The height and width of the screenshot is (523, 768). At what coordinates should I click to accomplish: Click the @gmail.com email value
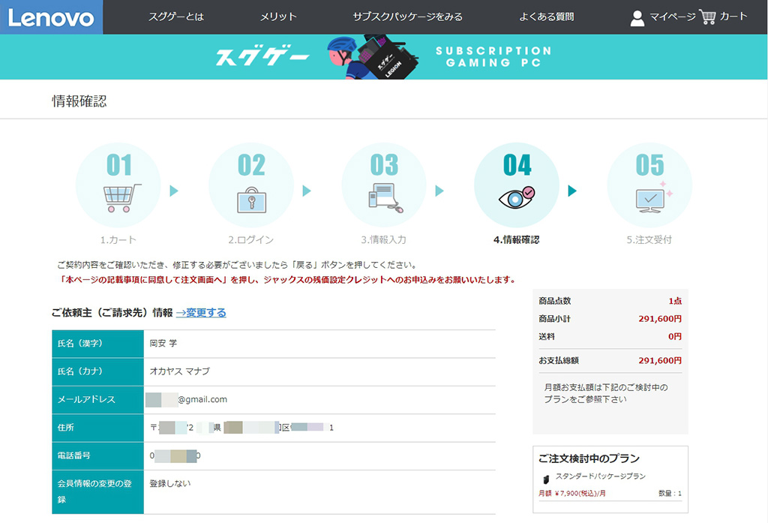(202, 399)
